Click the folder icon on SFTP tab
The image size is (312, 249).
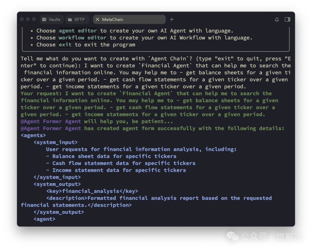click(70, 20)
